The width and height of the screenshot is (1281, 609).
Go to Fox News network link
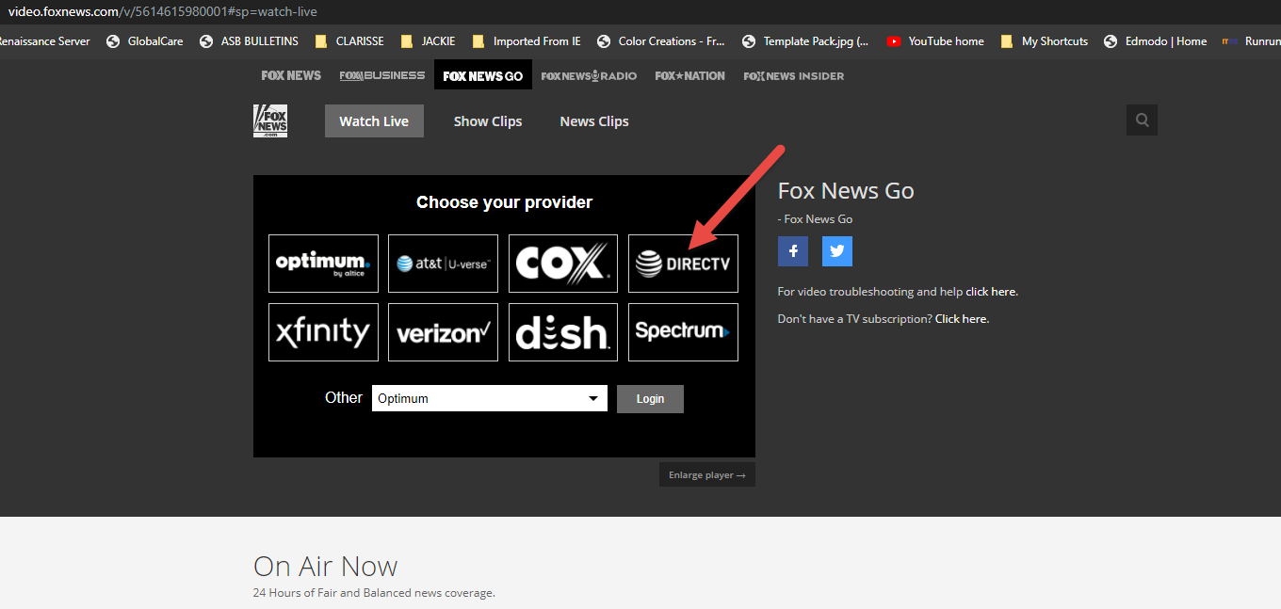291,75
